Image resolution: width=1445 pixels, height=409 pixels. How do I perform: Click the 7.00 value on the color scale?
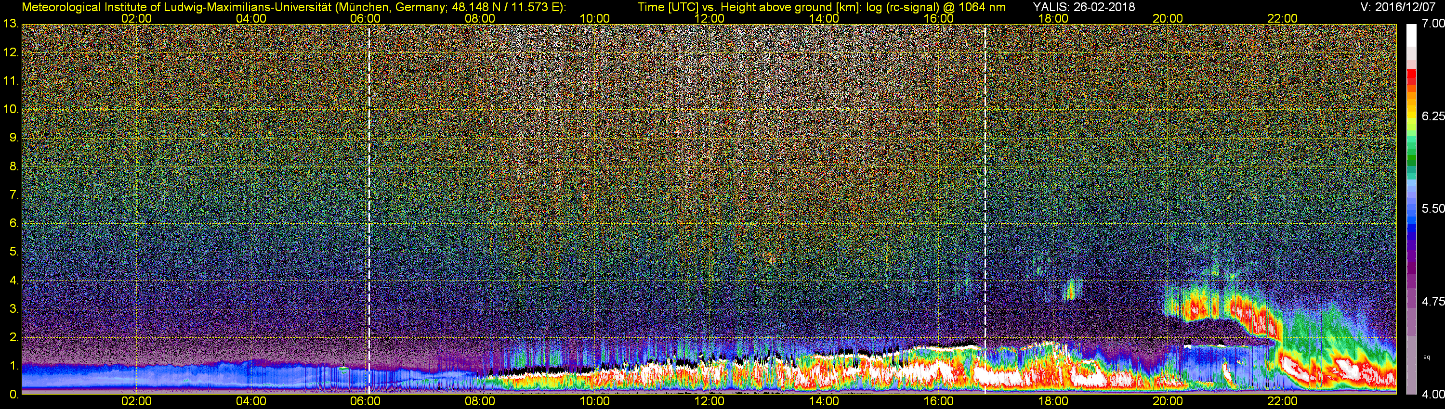pyautogui.click(x=1433, y=24)
